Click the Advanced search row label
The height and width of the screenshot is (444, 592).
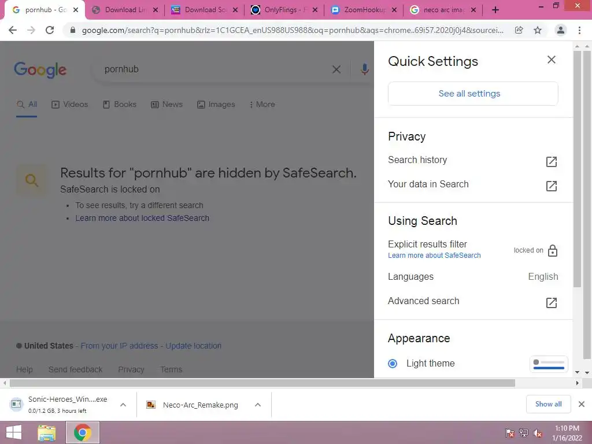(424, 301)
